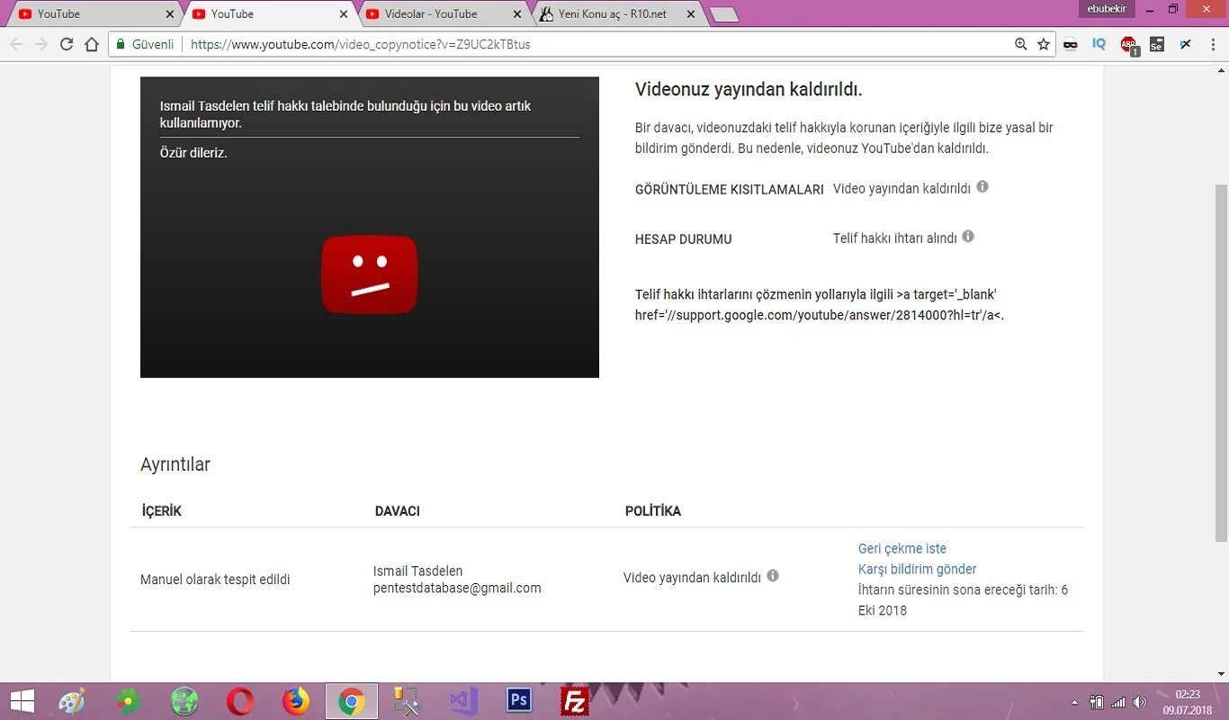The height and width of the screenshot is (720, 1229).
Task: Click the 'İÇERİK' column header
Action: pos(162,510)
